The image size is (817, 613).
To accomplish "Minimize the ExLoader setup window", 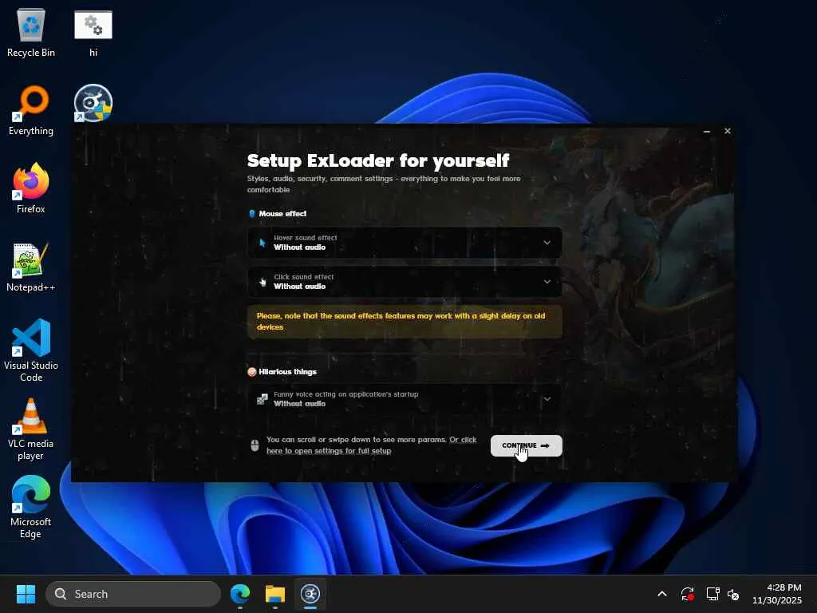I will click(707, 132).
